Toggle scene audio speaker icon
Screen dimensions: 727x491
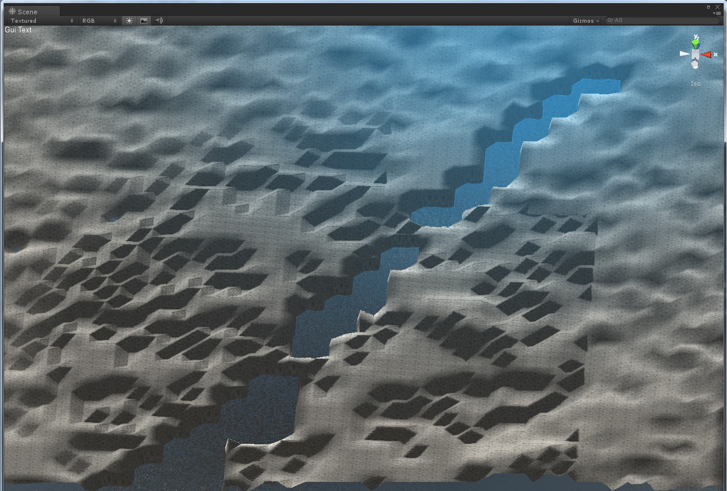pos(159,20)
